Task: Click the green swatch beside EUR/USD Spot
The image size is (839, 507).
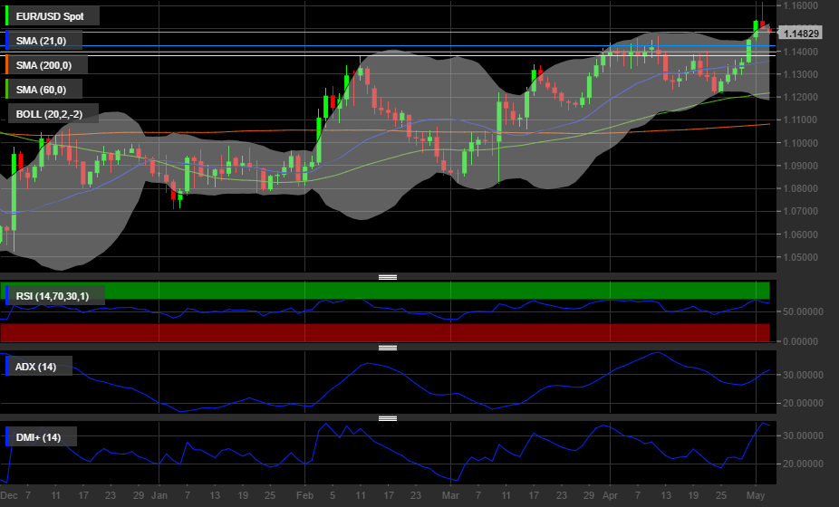Action: [7, 16]
